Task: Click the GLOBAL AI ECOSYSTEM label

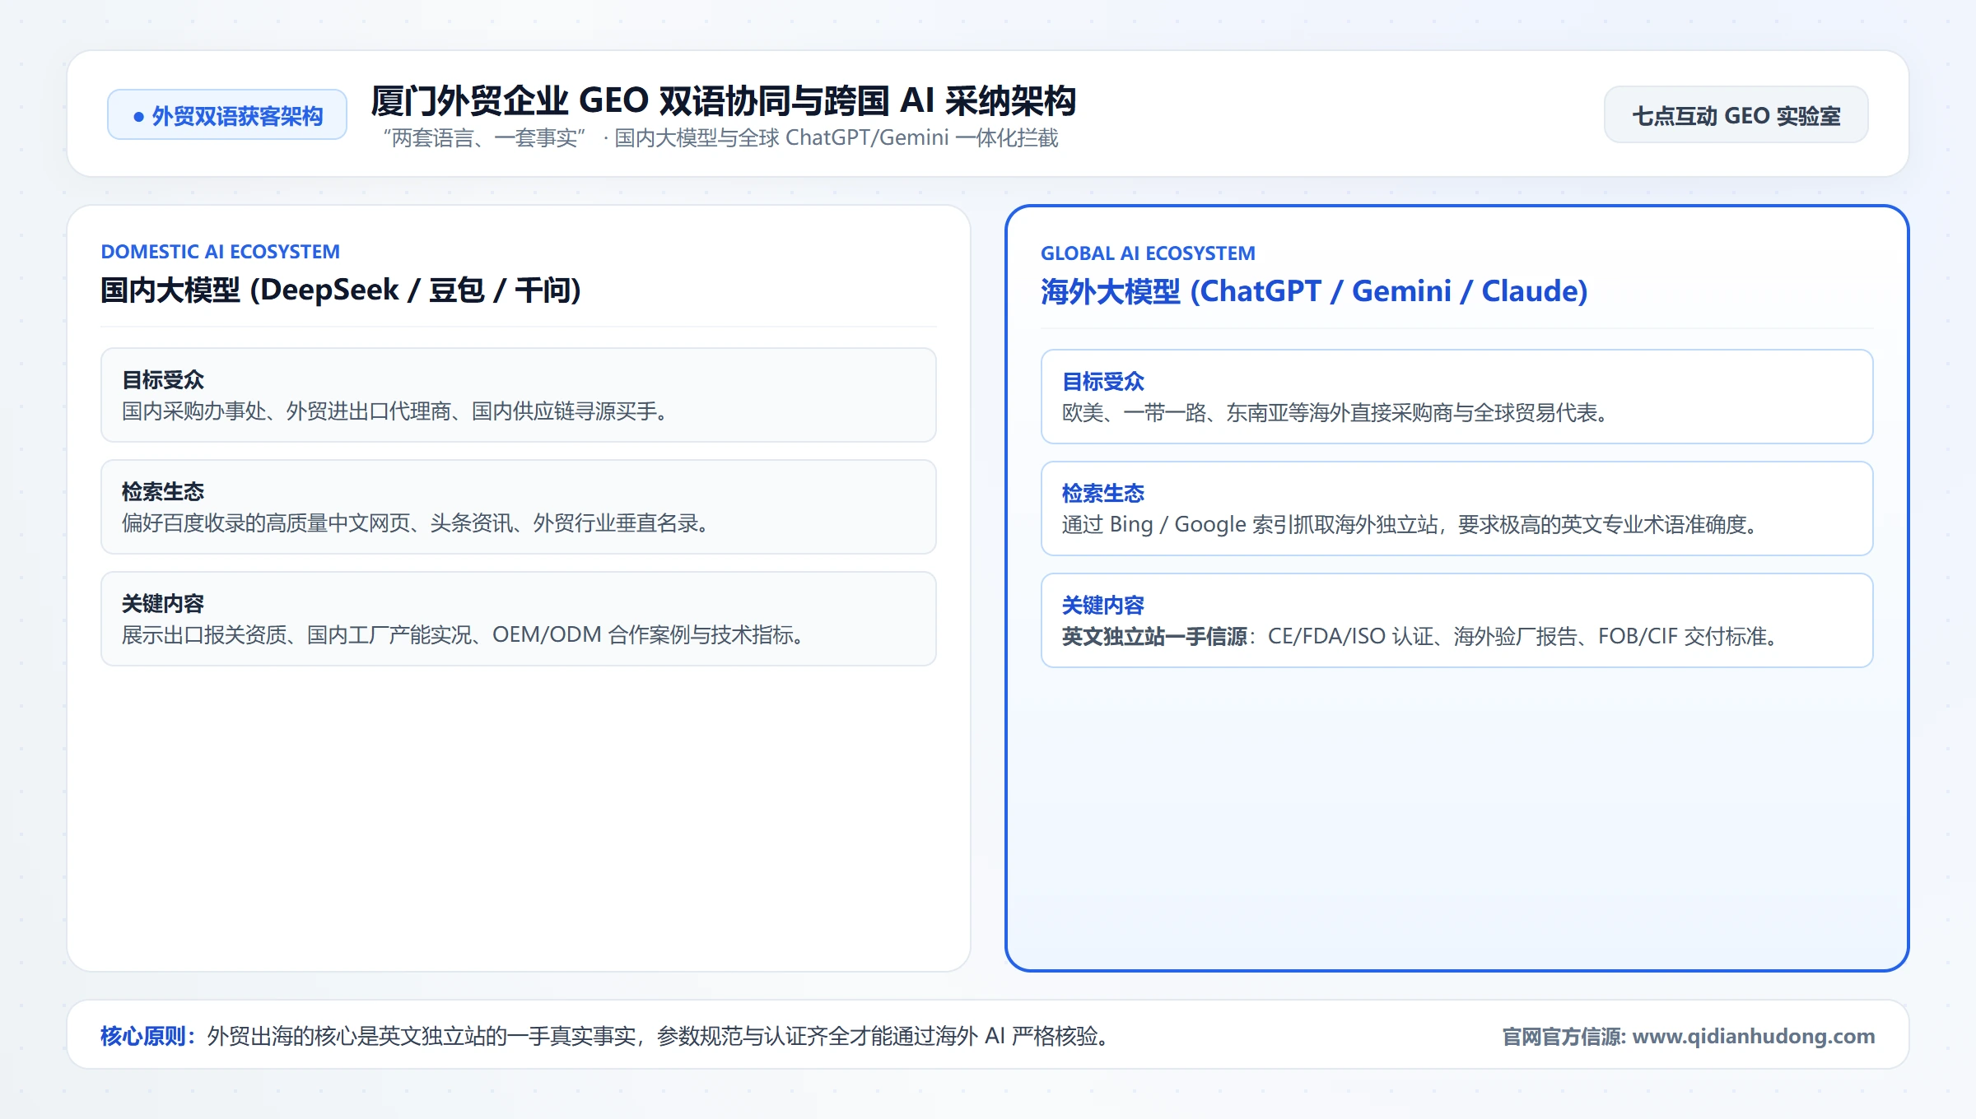Action: tap(1148, 253)
